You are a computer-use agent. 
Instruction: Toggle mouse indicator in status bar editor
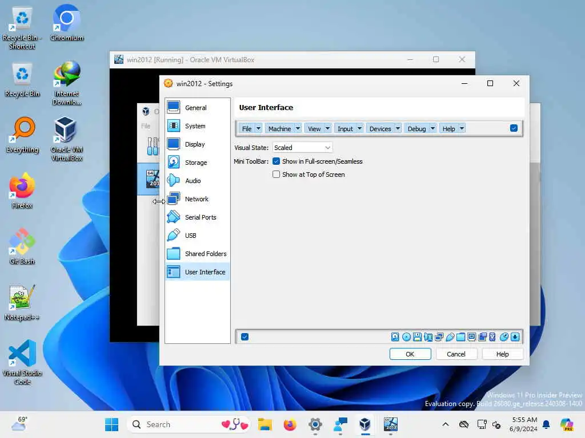pyautogui.click(x=504, y=337)
